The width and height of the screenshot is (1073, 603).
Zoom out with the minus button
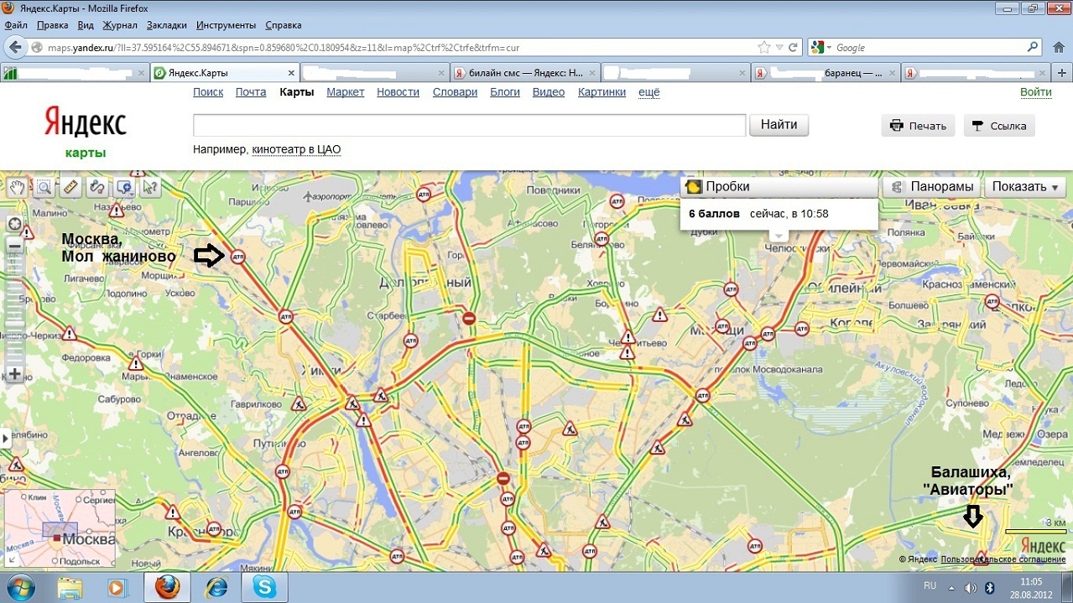tap(14, 246)
